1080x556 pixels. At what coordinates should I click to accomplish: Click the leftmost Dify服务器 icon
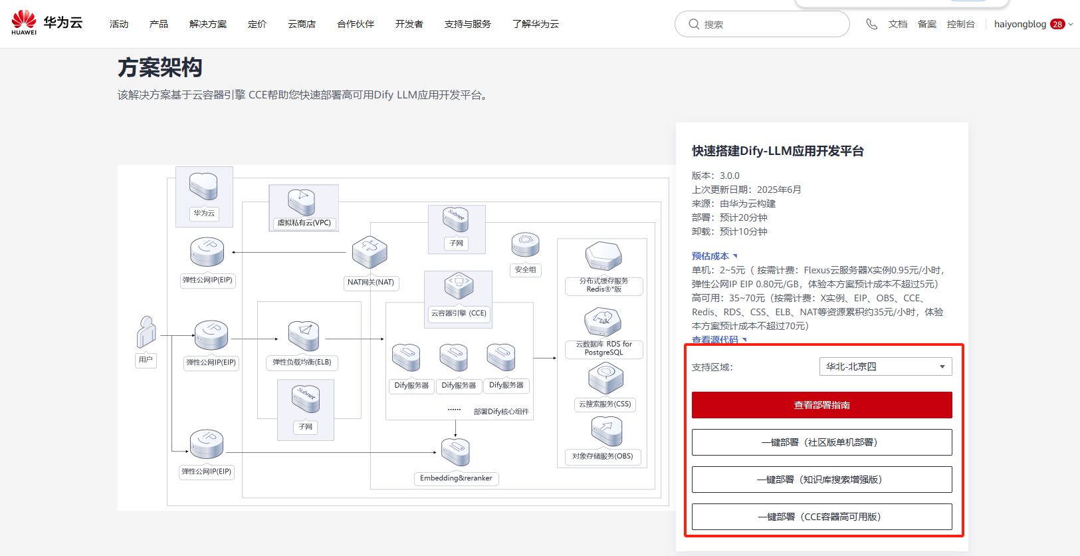point(406,358)
